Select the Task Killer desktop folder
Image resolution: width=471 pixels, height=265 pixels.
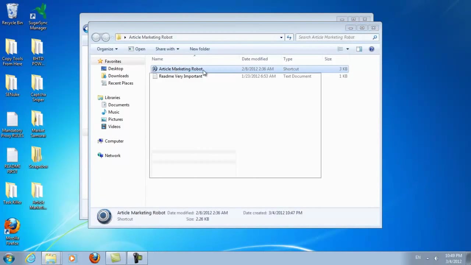pos(12,194)
